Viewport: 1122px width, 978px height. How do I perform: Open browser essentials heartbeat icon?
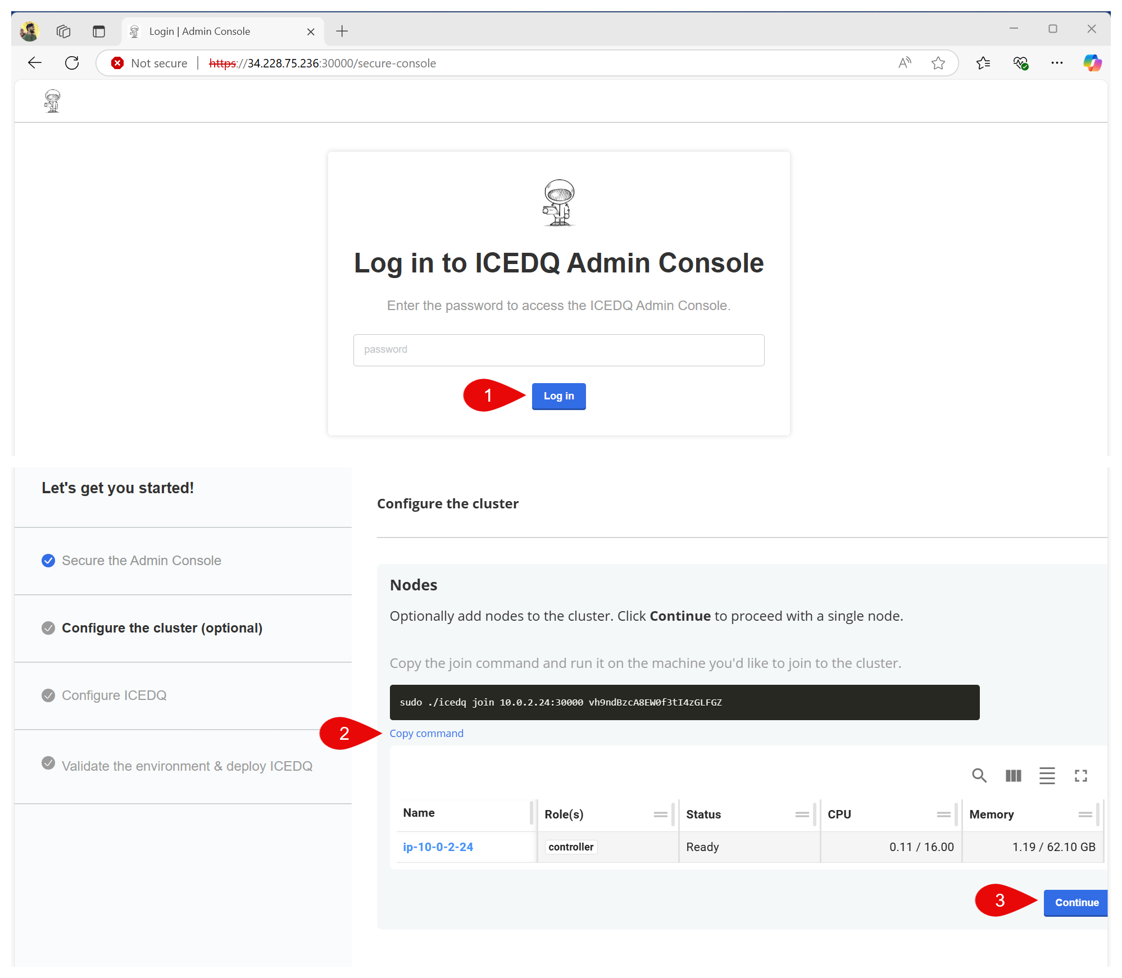point(1020,63)
